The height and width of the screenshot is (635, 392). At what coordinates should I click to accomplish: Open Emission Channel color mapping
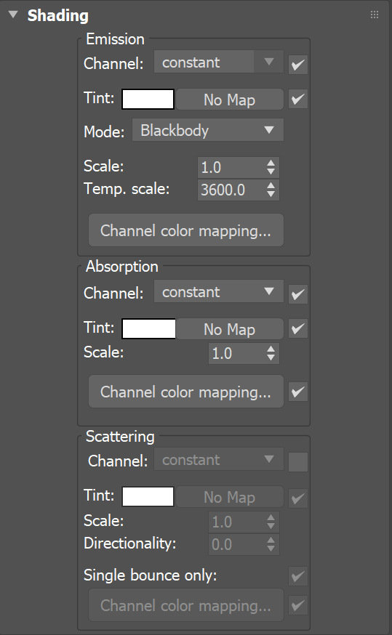[x=186, y=230]
